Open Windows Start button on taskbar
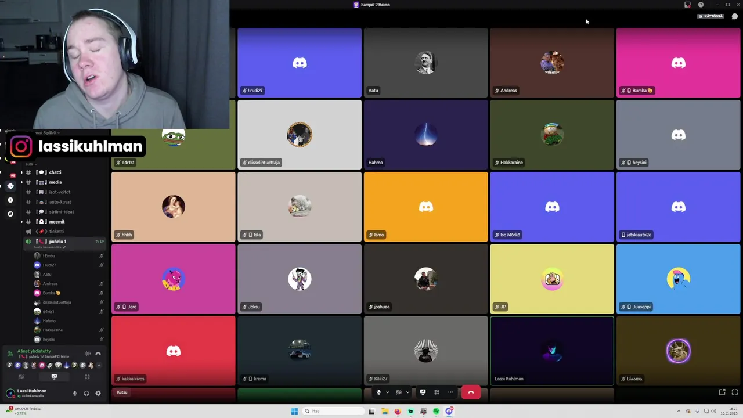 [x=294, y=411]
